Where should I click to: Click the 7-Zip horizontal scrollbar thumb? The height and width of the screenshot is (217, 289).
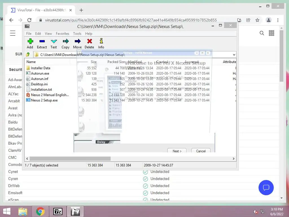pyautogui.click(x=70, y=159)
